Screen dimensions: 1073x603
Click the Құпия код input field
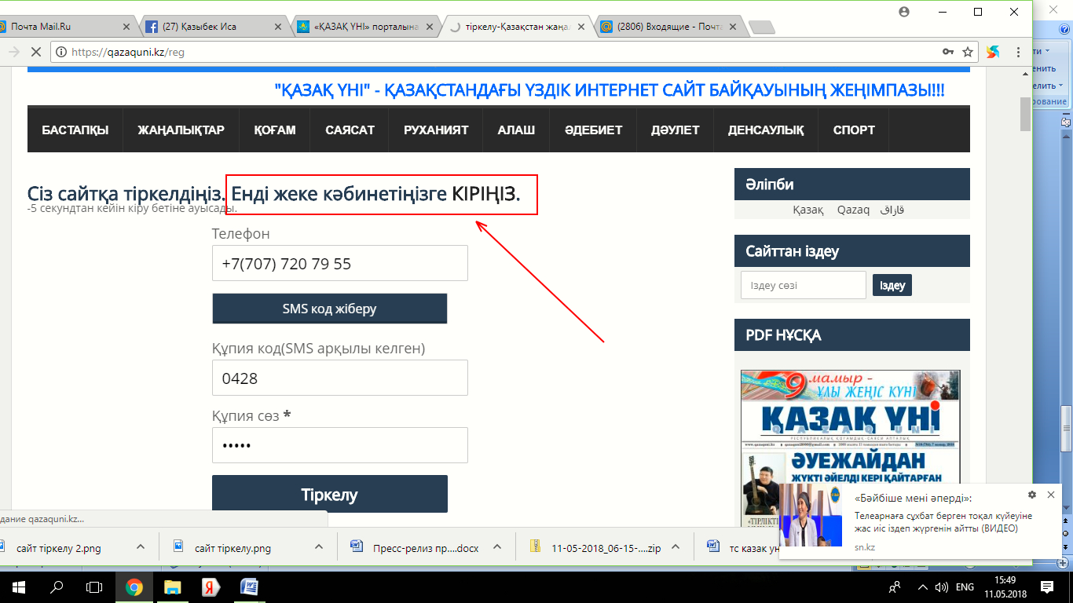pyautogui.click(x=340, y=378)
